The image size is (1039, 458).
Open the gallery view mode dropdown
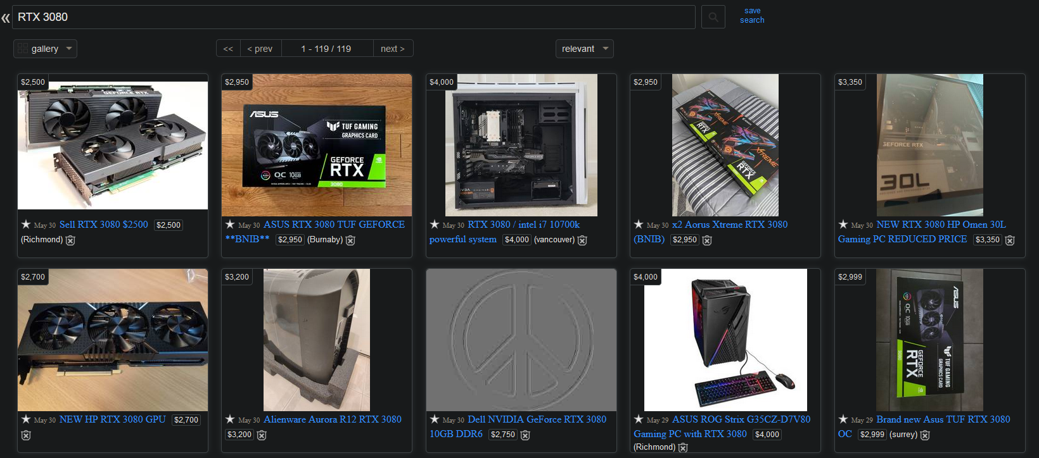[45, 49]
